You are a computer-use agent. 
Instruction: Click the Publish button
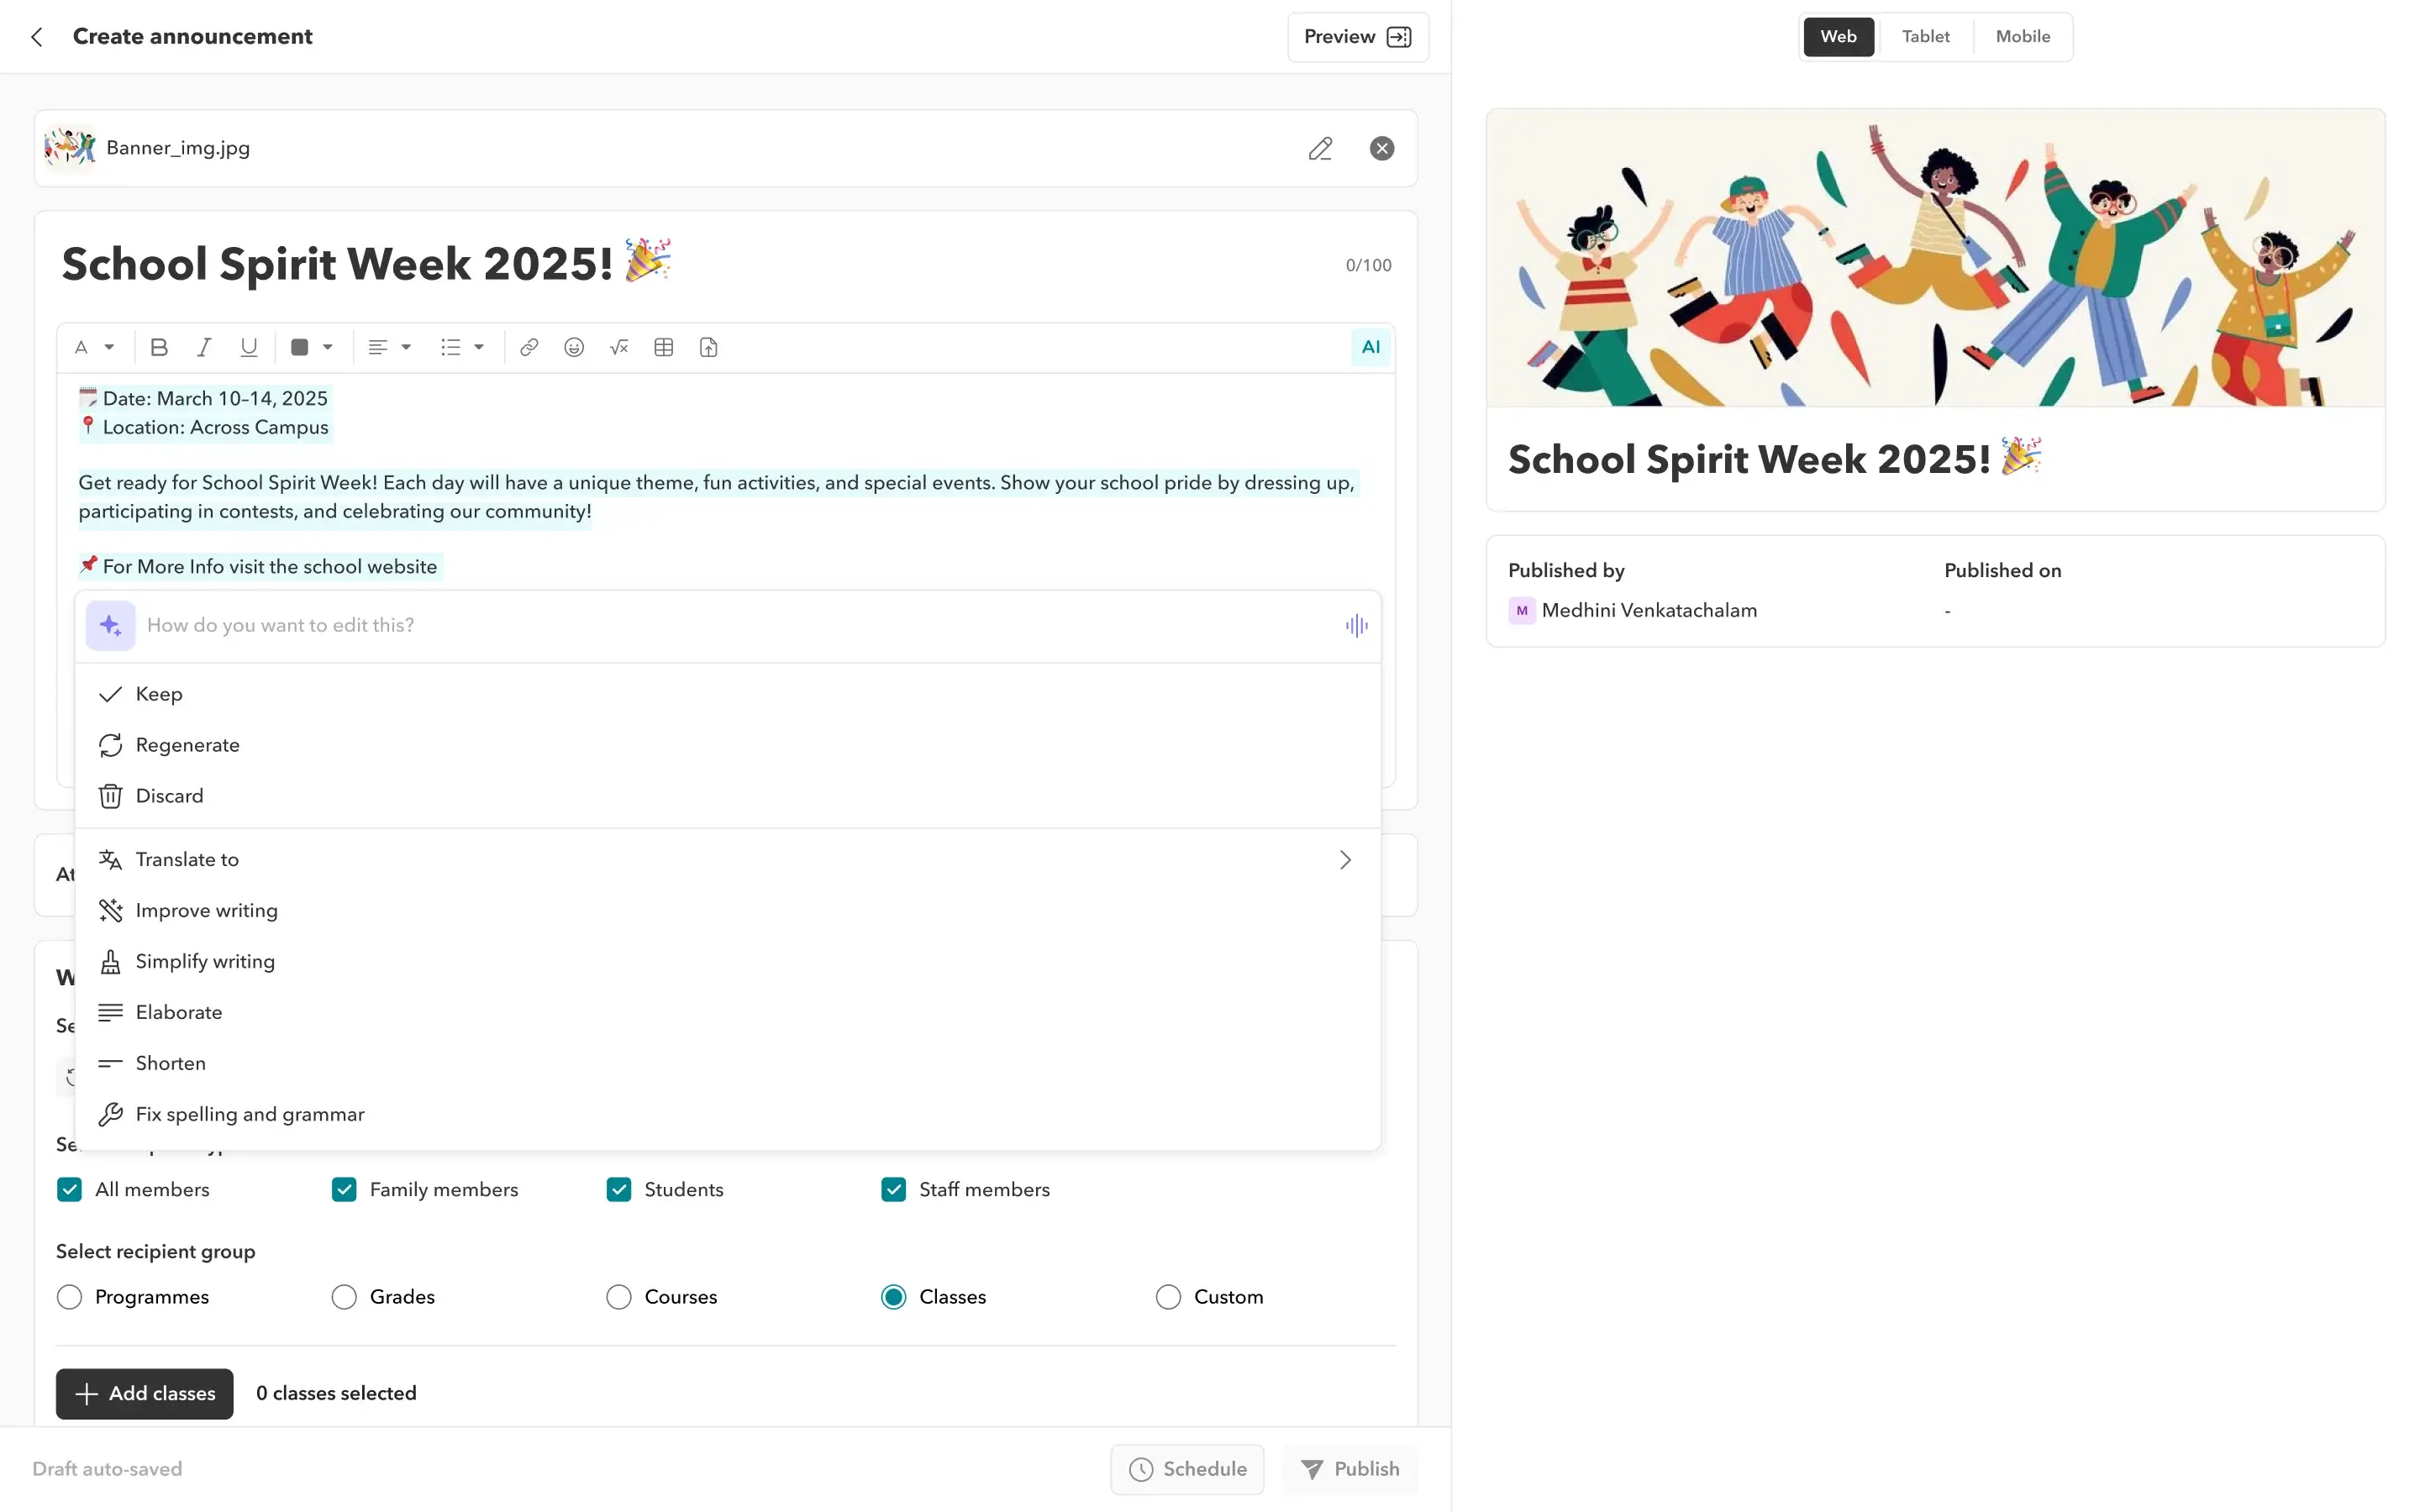(x=1350, y=1469)
